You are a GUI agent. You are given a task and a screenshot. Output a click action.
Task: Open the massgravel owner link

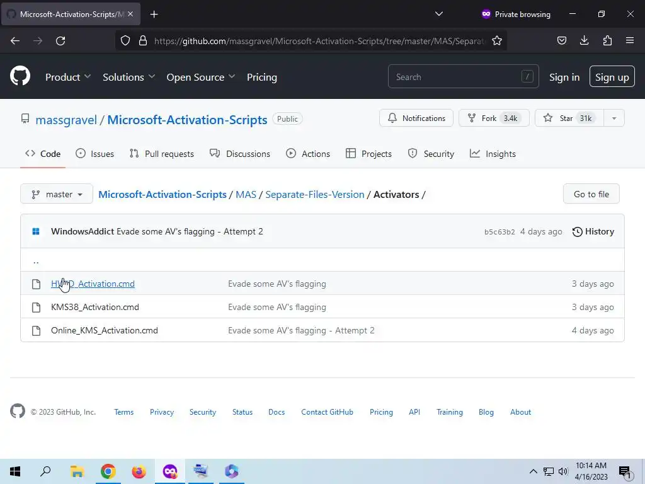(x=66, y=120)
